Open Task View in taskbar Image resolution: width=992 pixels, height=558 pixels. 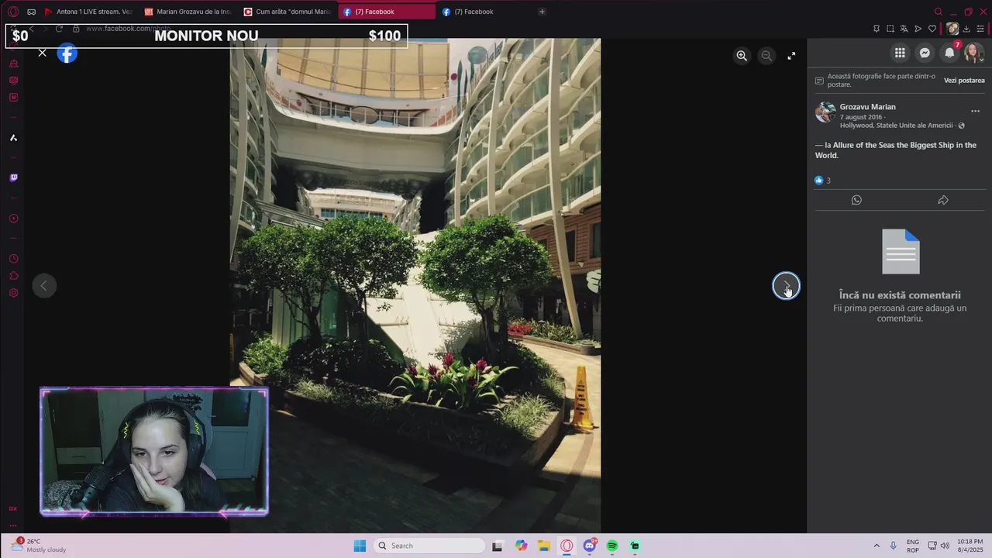pos(497,546)
